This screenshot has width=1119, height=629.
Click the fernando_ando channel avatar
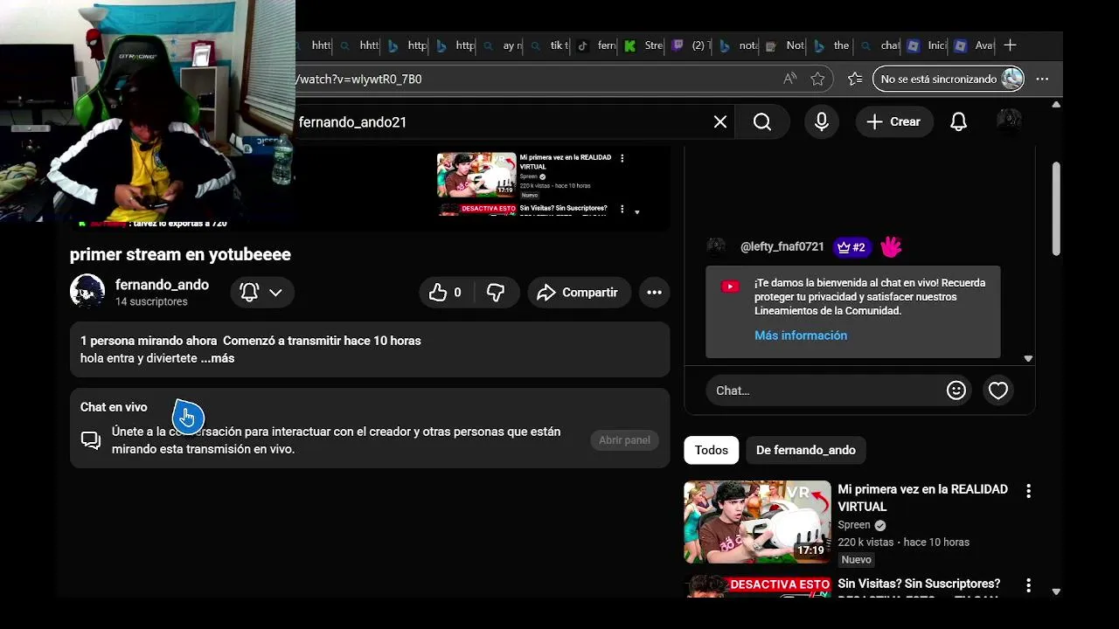point(87,291)
